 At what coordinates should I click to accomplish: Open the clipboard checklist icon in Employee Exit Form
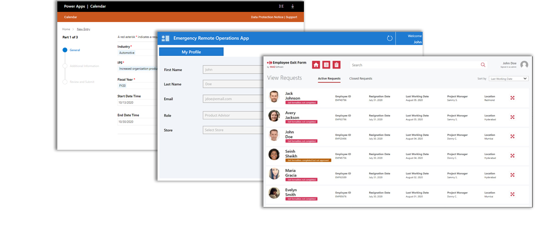[x=336, y=65]
